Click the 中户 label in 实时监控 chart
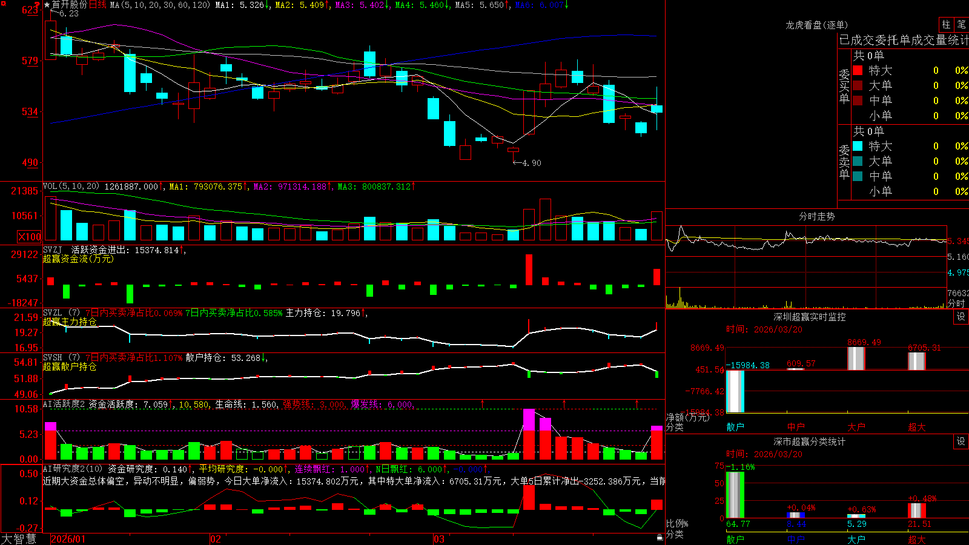 (x=796, y=427)
